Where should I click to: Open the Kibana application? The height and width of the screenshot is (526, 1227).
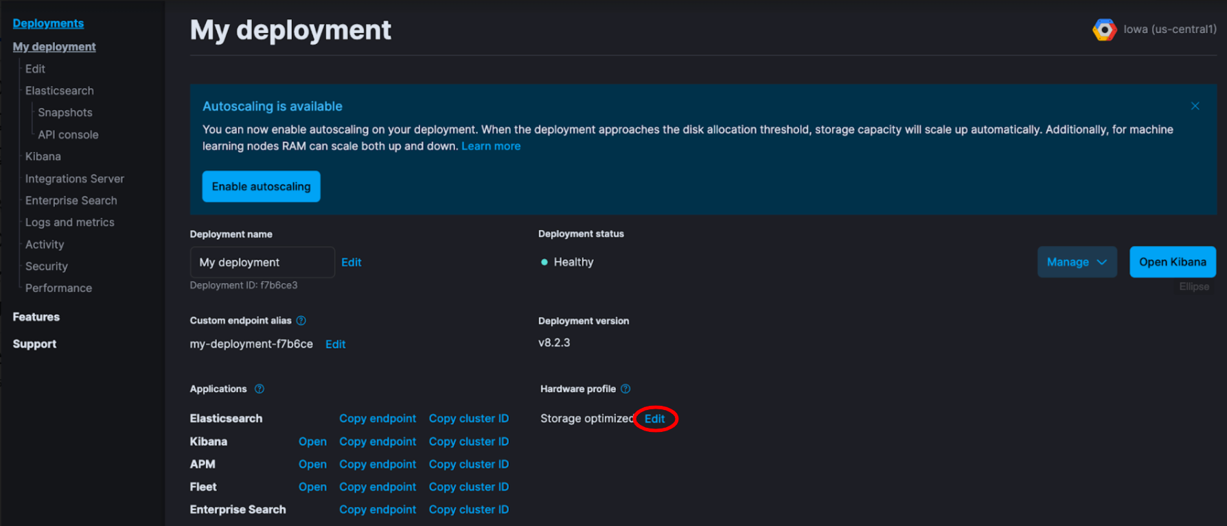point(312,442)
